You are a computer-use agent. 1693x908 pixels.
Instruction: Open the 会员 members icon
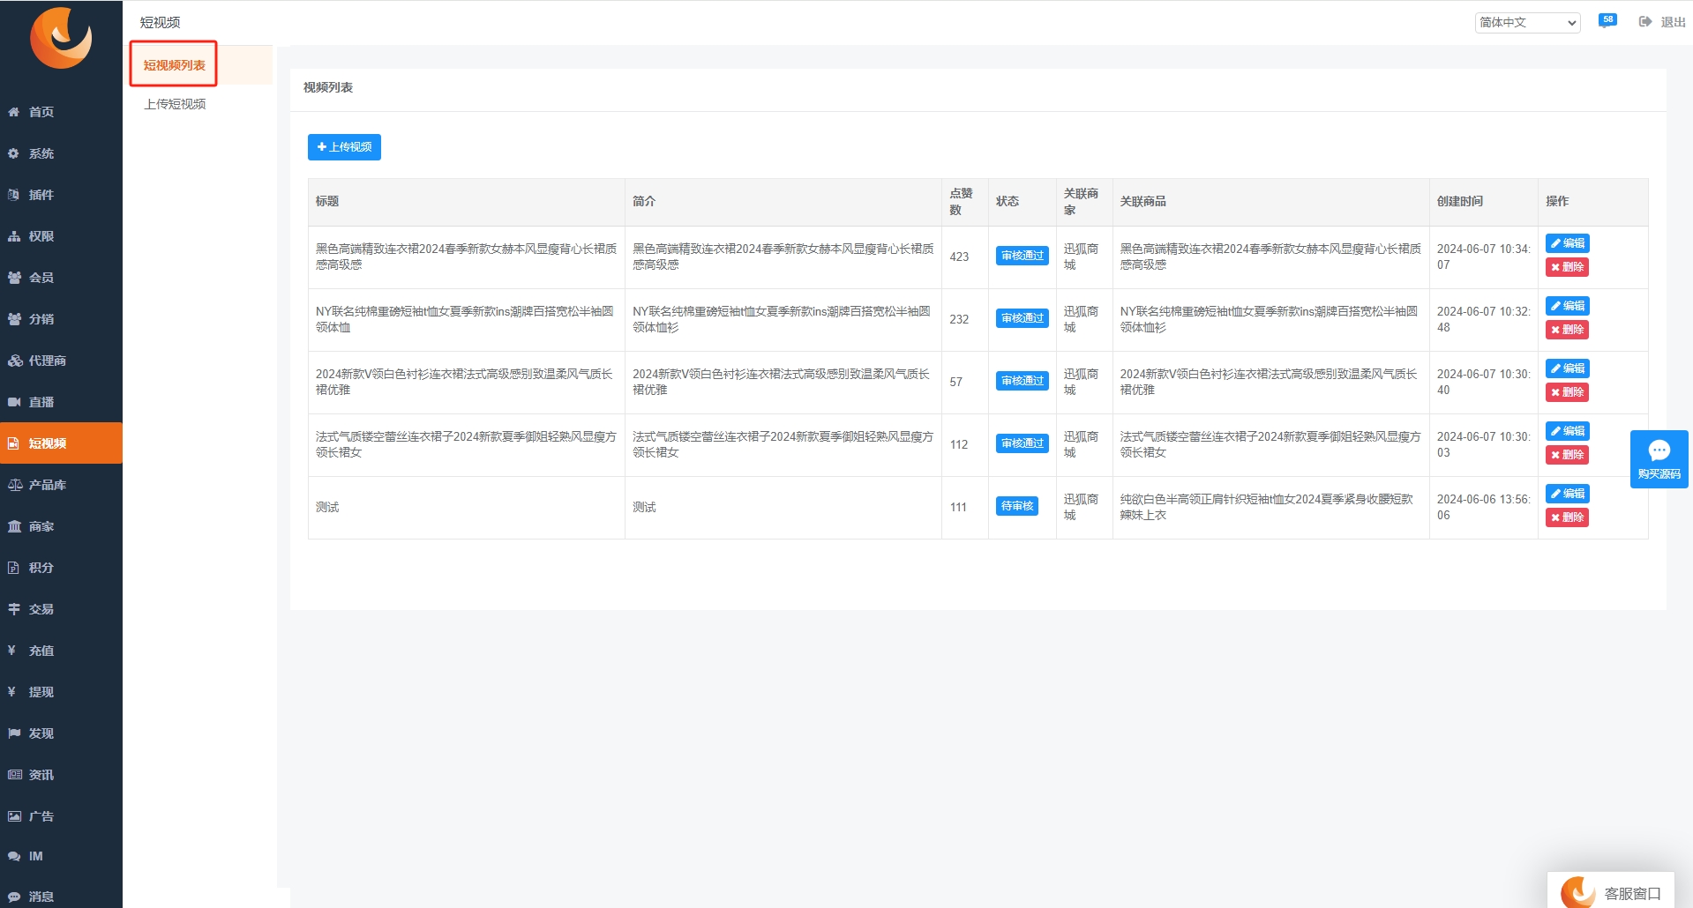click(14, 278)
